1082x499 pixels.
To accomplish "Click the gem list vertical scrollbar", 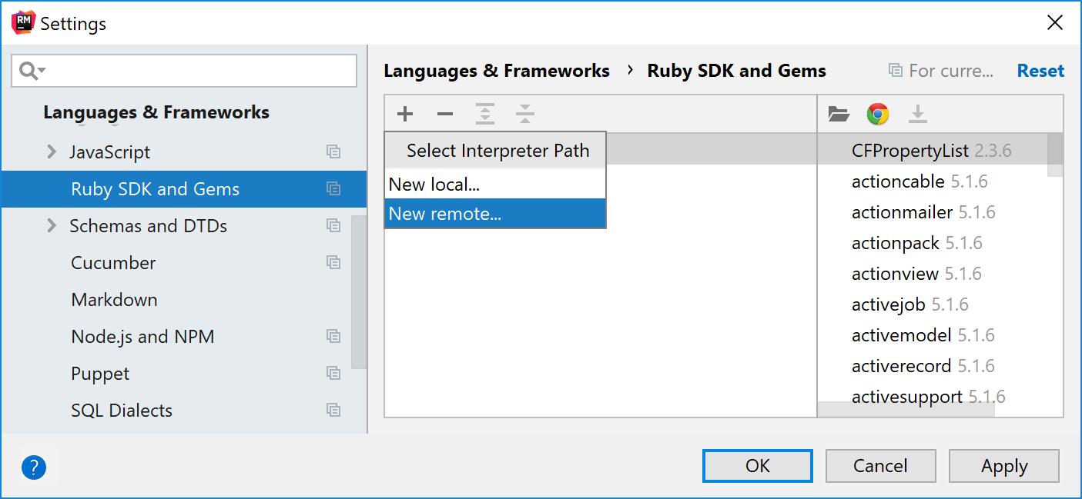I will point(1055,155).
